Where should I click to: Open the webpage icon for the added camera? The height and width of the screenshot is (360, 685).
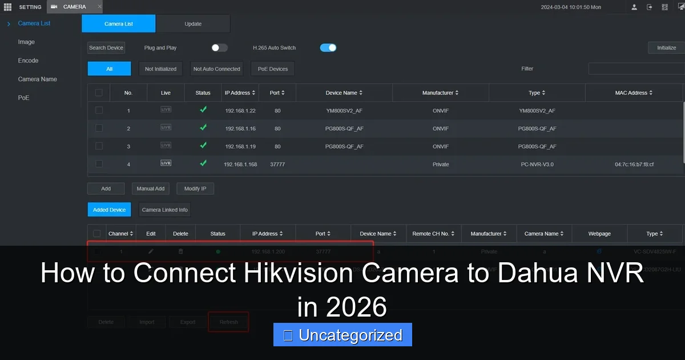click(x=599, y=251)
